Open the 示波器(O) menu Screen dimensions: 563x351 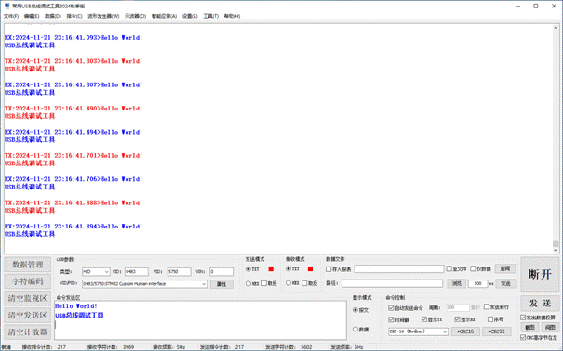coord(135,16)
